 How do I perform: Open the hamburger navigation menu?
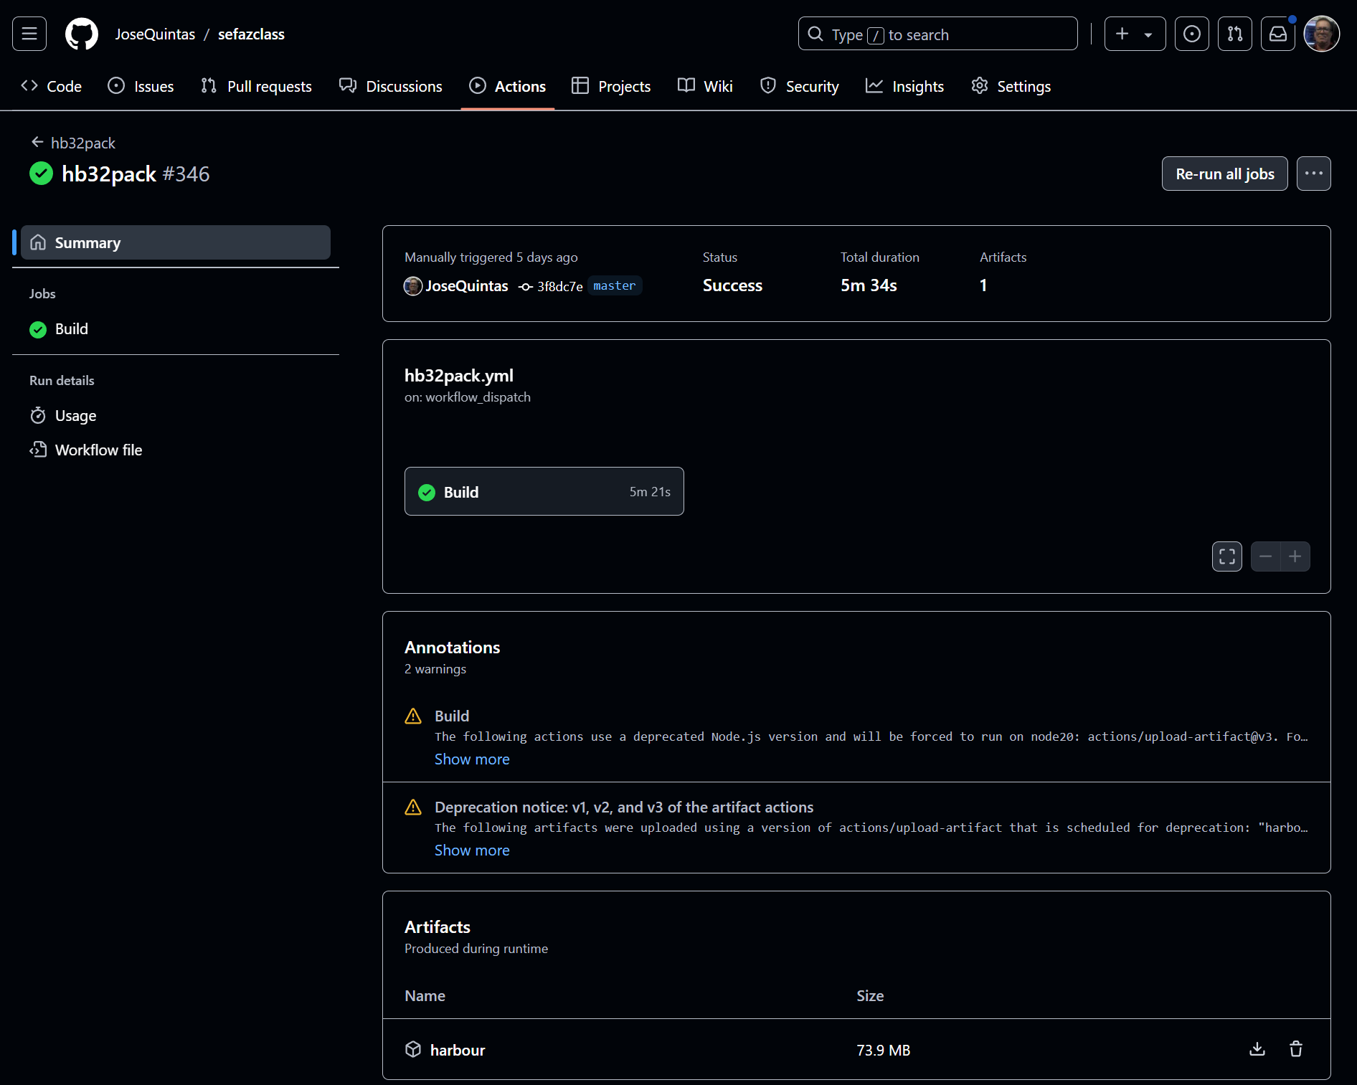[x=29, y=34]
